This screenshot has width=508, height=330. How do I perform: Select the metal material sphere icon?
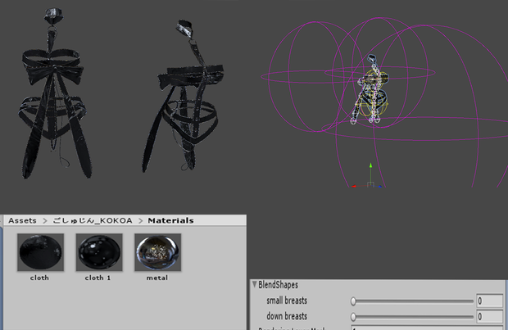click(x=158, y=252)
